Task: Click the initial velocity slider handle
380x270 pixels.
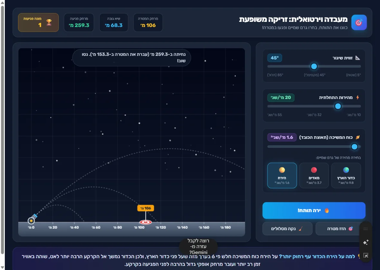Action: pos(338,106)
